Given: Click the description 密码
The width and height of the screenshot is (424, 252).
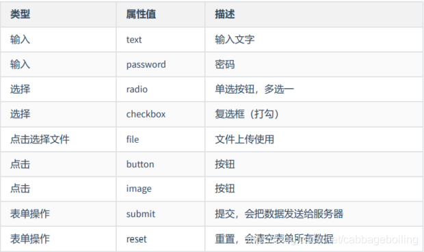Looking at the screenshot, I should pos(225,65).
